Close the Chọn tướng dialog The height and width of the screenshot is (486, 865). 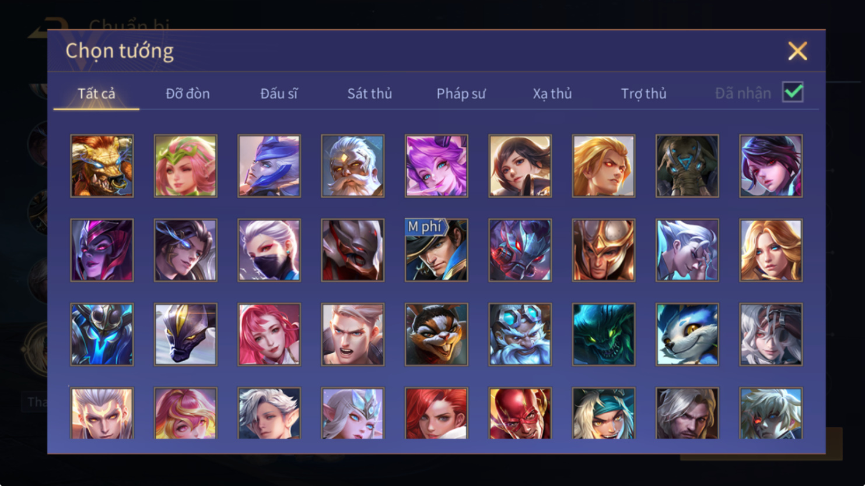pos(797,51)
